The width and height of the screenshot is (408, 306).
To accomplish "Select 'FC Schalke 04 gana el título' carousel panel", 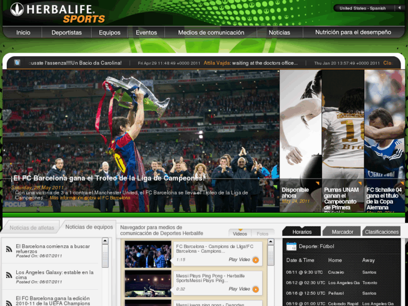I will pyautogui.click(x=384, y=140).
